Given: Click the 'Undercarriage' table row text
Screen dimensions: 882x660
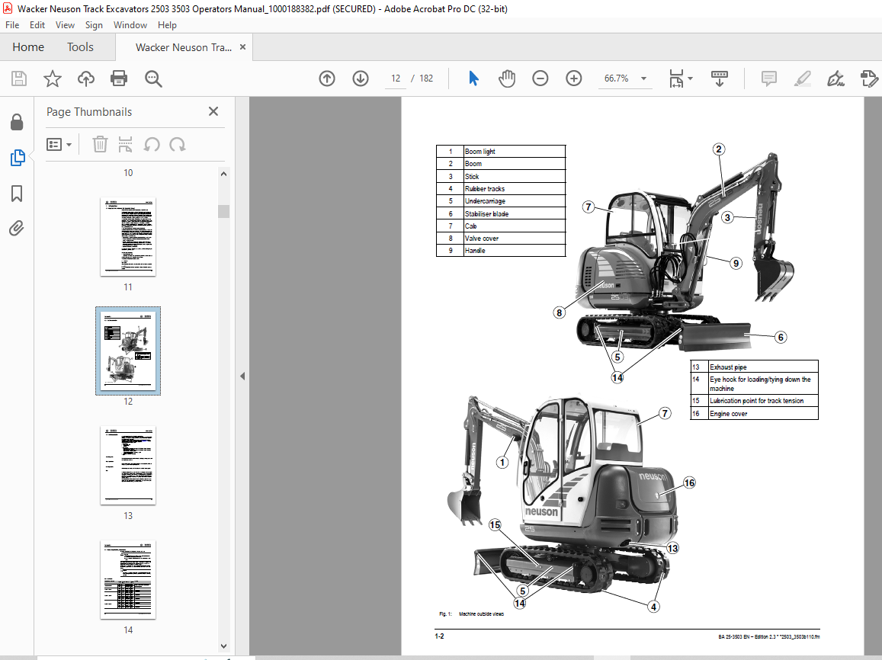Looking at the screenshot, I should 485,201.
